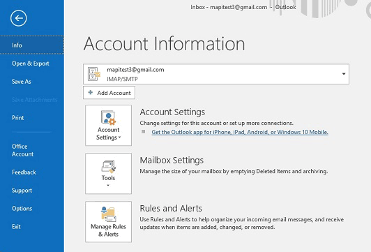Expand the mapitest3@gmail.com account dropdown arrow
Image resolution: width=371 pixels, height=252 pixels.
[344, 74]
